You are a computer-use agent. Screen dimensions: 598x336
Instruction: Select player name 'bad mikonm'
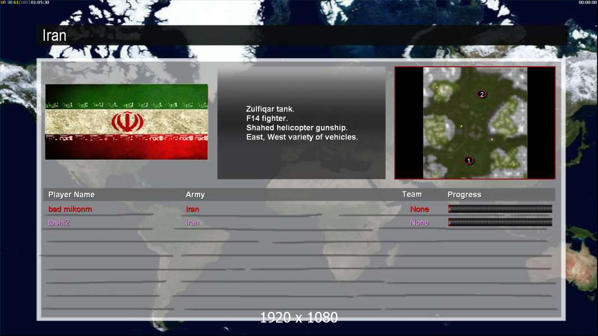(70, 209)
